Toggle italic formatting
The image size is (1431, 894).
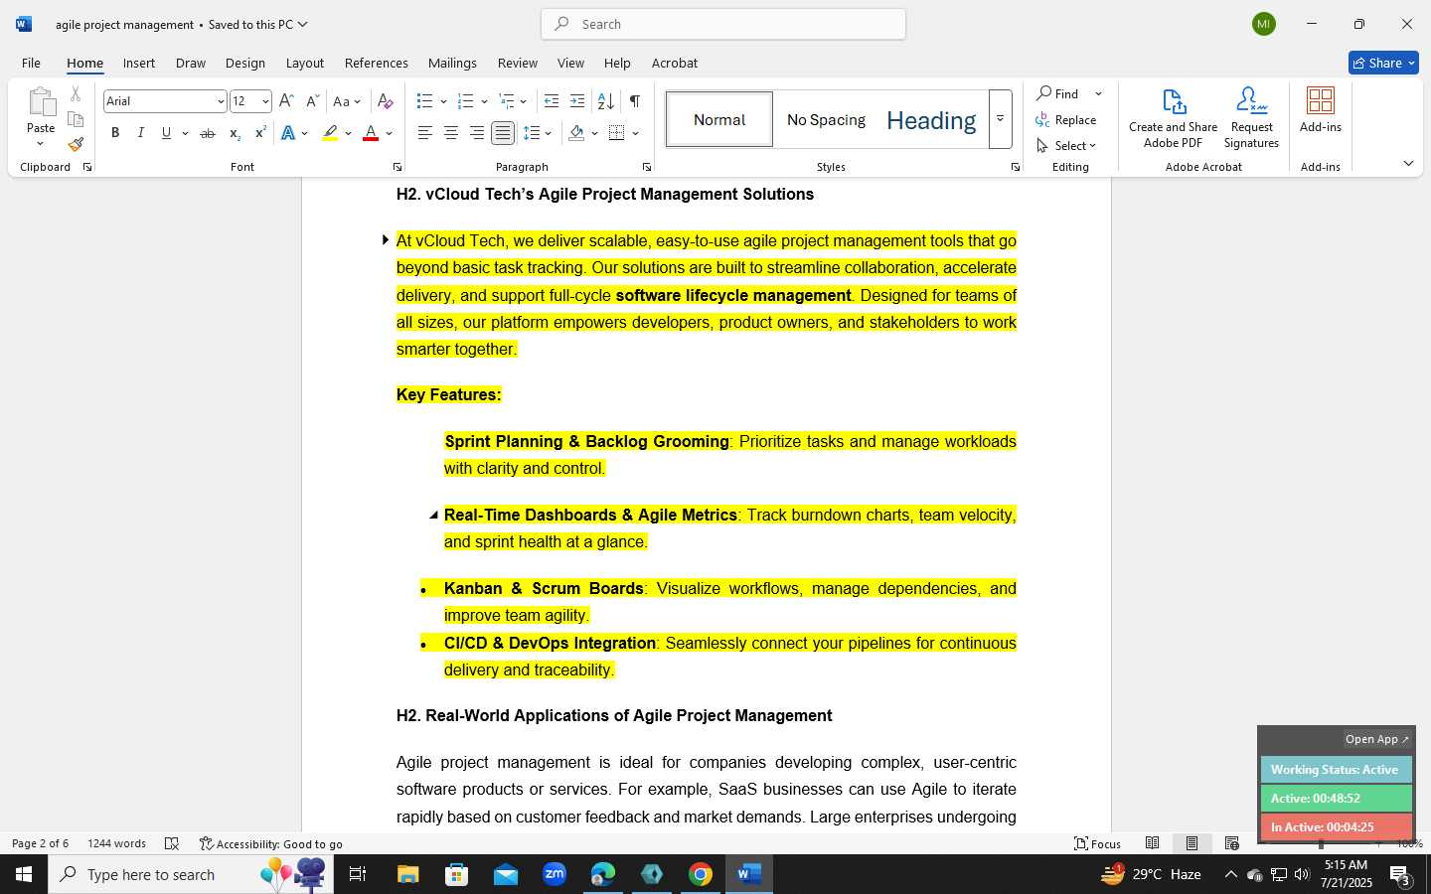140,133
